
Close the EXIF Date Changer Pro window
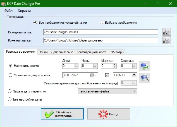coord(170,4)
